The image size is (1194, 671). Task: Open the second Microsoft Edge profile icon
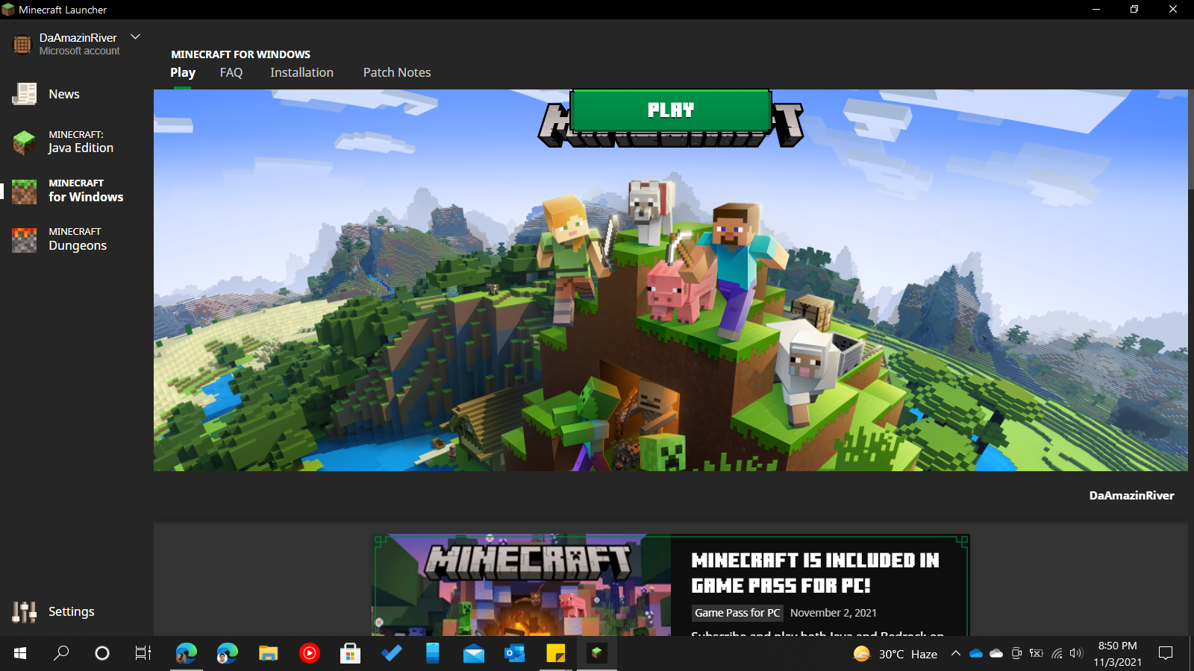(x=227, y=653)
